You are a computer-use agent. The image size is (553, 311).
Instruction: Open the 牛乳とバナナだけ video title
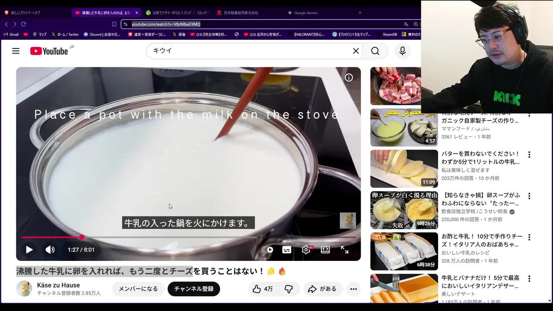point(480,282)
